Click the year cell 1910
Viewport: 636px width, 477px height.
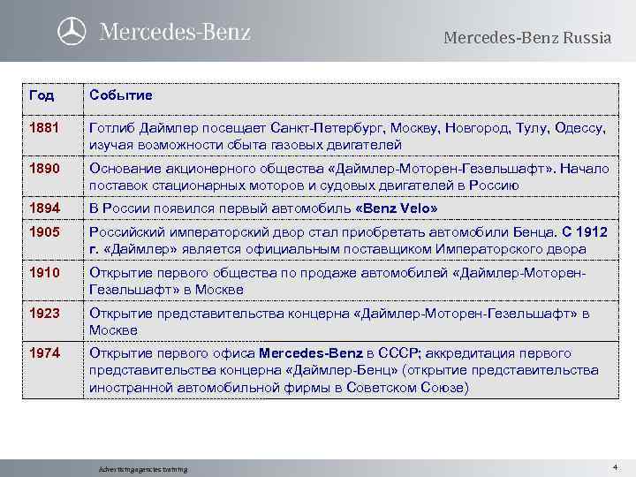pos(44,272)
